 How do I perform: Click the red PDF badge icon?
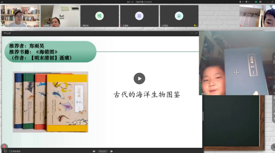point(4,147)
